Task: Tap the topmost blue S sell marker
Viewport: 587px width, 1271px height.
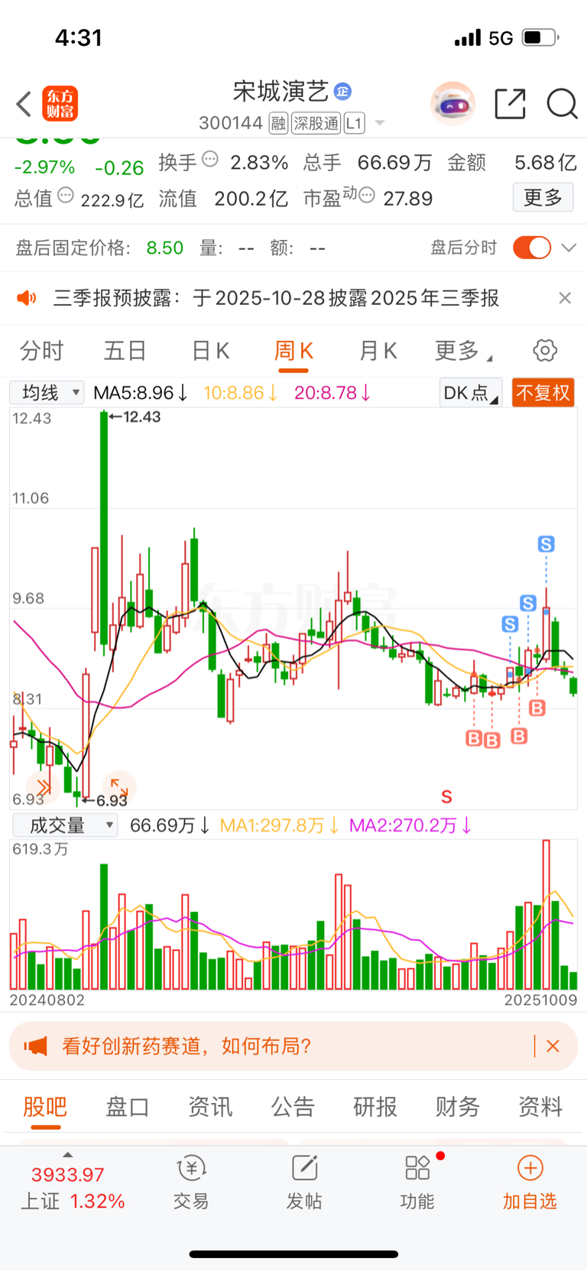Action: tap(546, 544)
